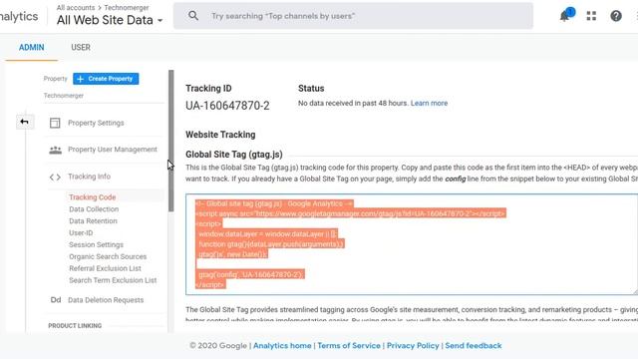Click the Website Tracking heading
Viewport: 638px width, 359px height.
tap(220, 135)
